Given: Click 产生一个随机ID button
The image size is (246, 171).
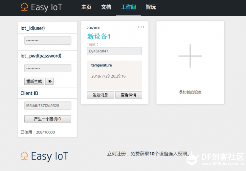Looking at the screenshot, I should click(48, 119).
